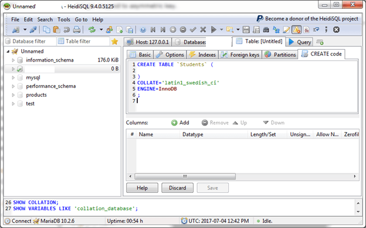366x228 pixels.
Task: Click the insert row plus icon
Action: coord(172,30)
